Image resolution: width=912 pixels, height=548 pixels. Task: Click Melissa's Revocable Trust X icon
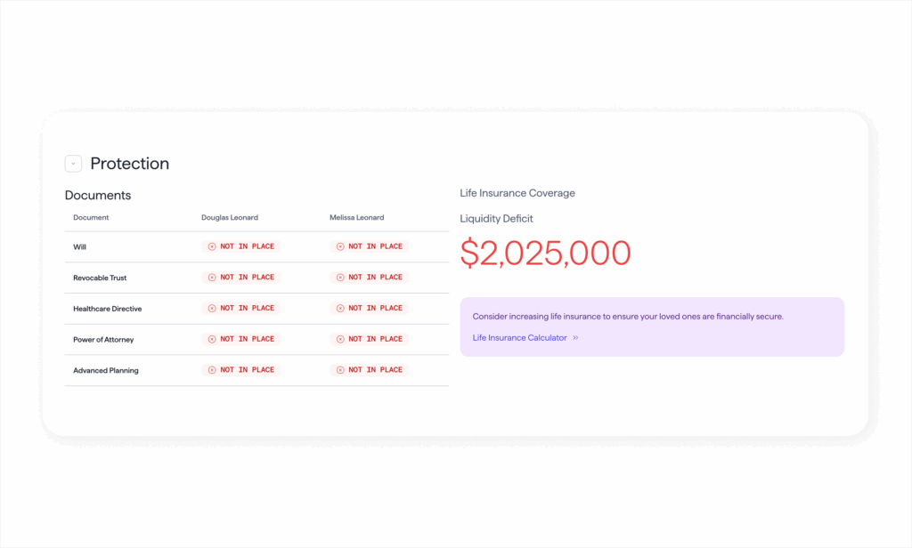[340, 278]
